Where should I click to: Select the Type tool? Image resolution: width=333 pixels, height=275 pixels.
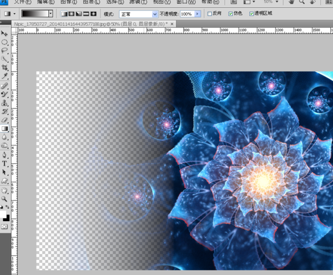click(x=4, y=164)
